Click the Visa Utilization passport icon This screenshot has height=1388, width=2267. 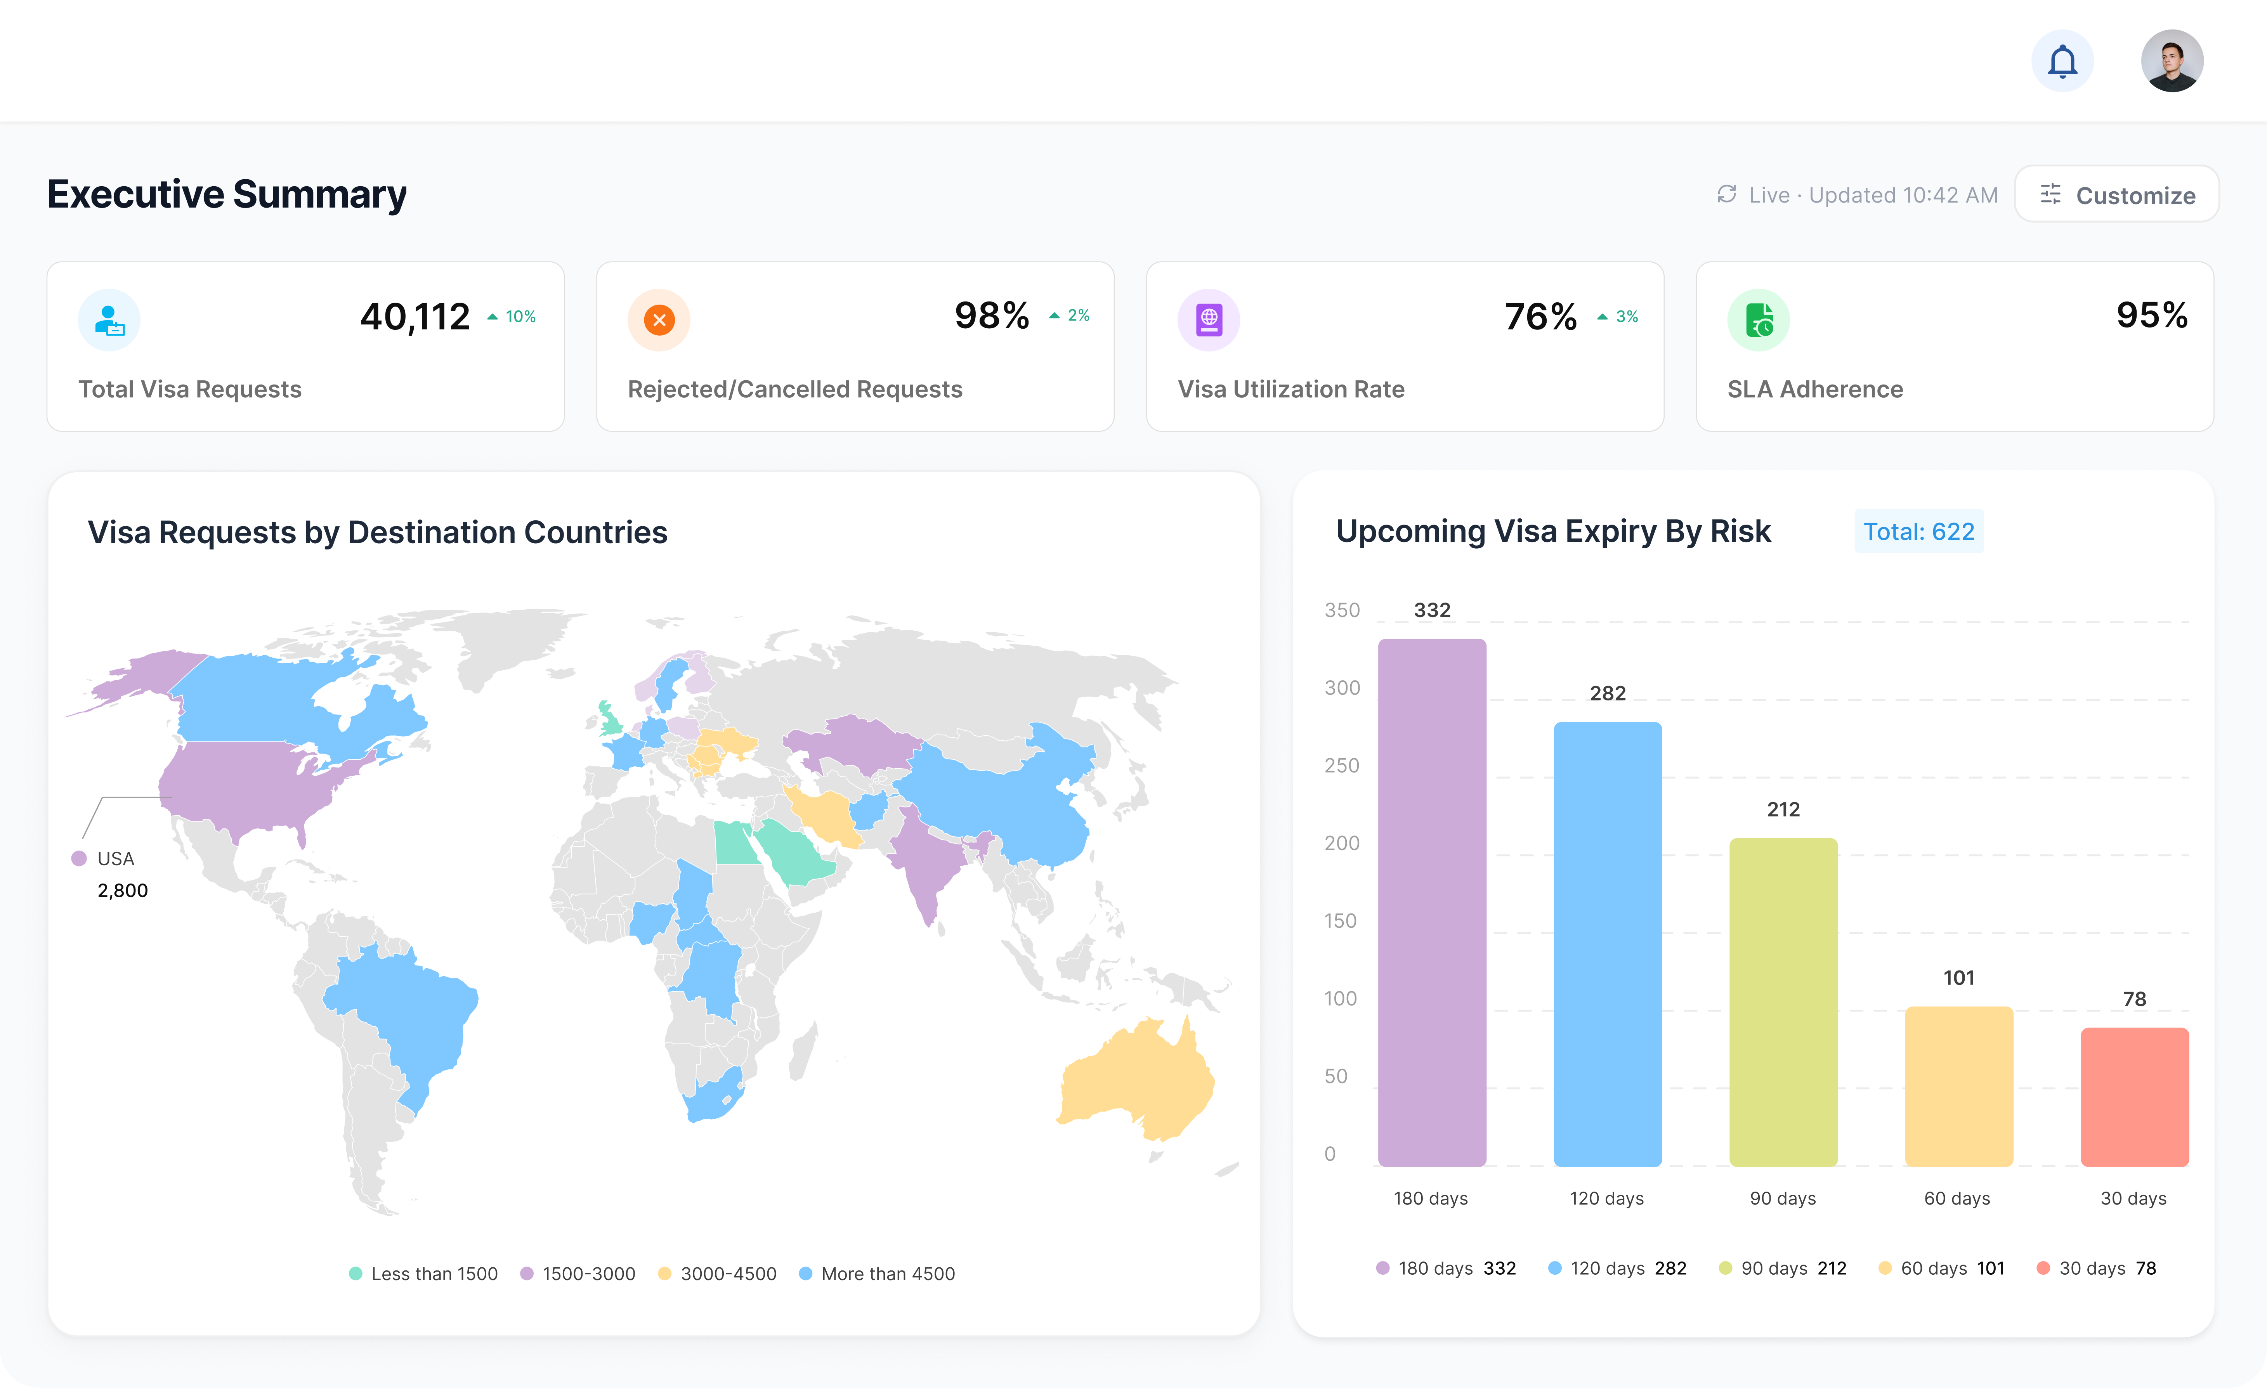pos(1208,320)
